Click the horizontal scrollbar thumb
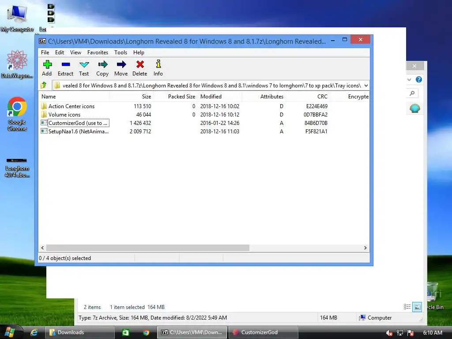The width and height of the screenshot is (452, 339). [148, 248]
